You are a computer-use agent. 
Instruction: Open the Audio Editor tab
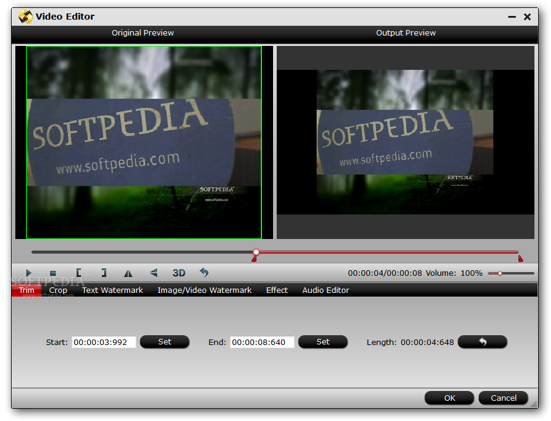(x=326, y=290)
